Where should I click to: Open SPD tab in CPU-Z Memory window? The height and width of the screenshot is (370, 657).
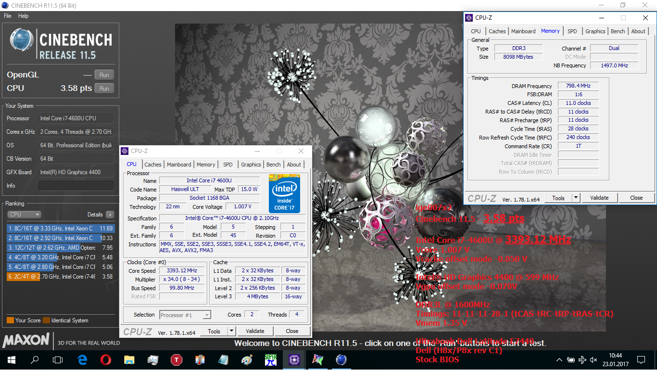(572, 31)
